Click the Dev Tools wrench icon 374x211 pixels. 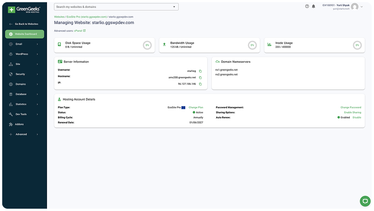pyautogui.click(x=11, y=114)
